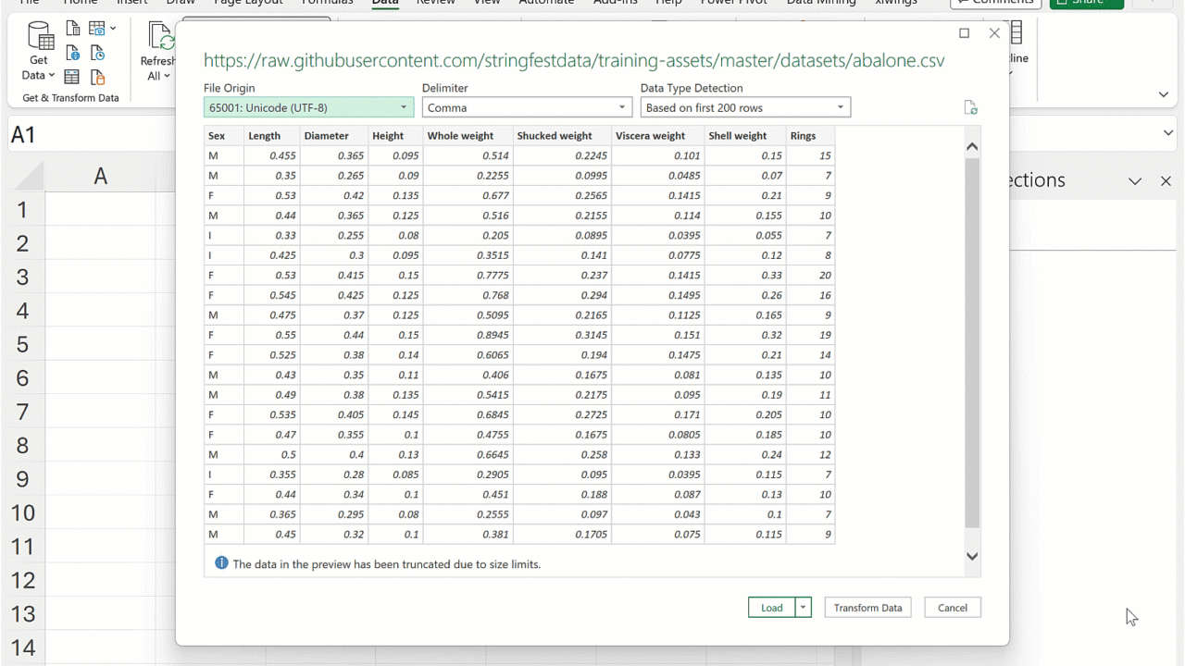Click the Transform Data button

point(867,608)
